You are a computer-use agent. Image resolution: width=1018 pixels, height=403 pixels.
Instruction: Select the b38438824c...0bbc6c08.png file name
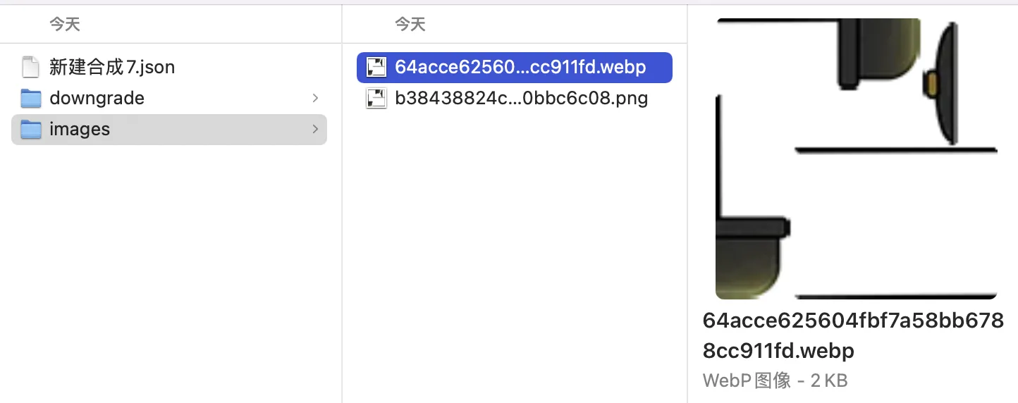[x=521, y=99]
